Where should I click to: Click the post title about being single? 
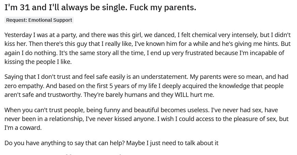tap(100, 7)
